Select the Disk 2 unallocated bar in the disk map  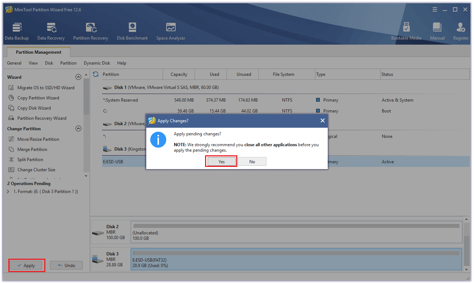pyautogui.click(x=297, y=233)
